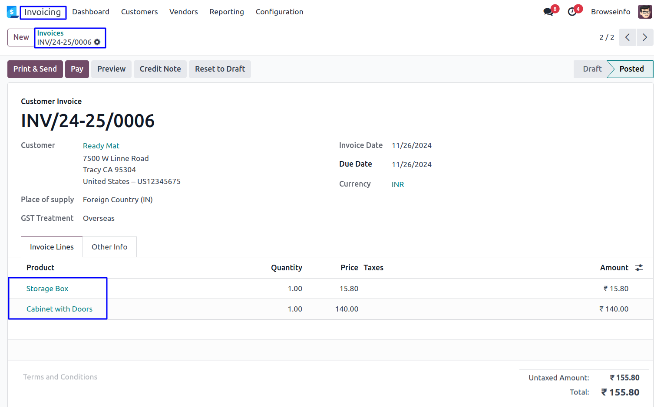
Task: Click the user avatar picture
Action: click(644, 12)
